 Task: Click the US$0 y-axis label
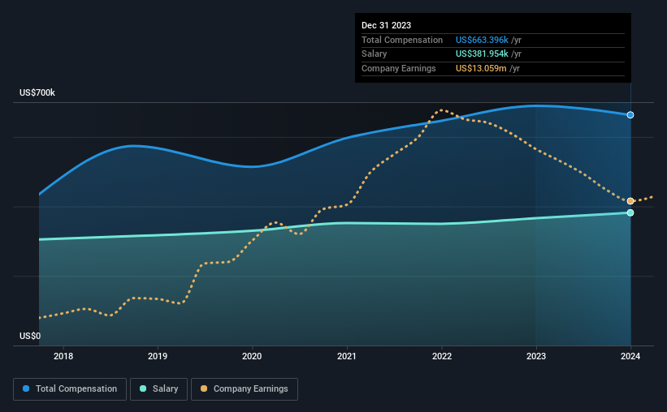pos(30,336)
